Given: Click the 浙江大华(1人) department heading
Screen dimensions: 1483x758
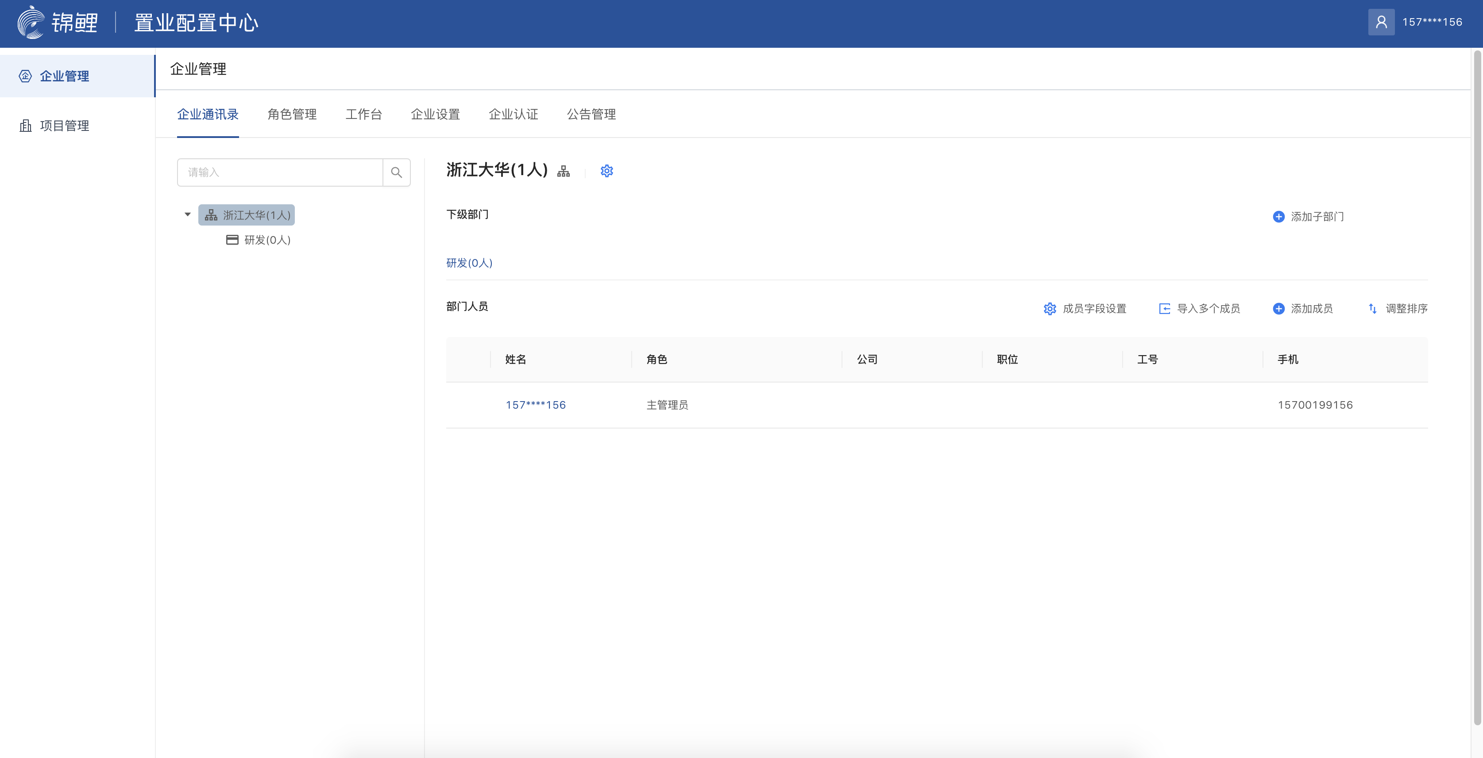Looking at the screenshot, I should (x=497, y=170).
